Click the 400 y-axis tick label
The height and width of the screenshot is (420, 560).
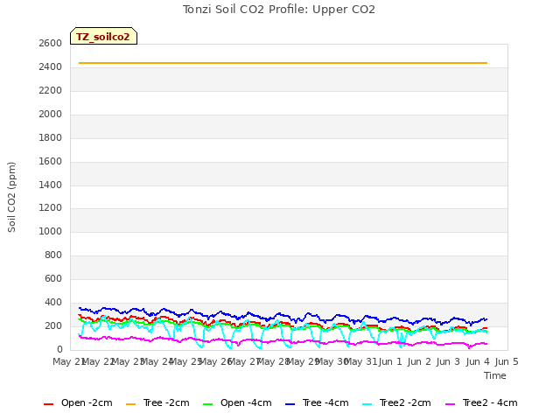pos(53,302)
